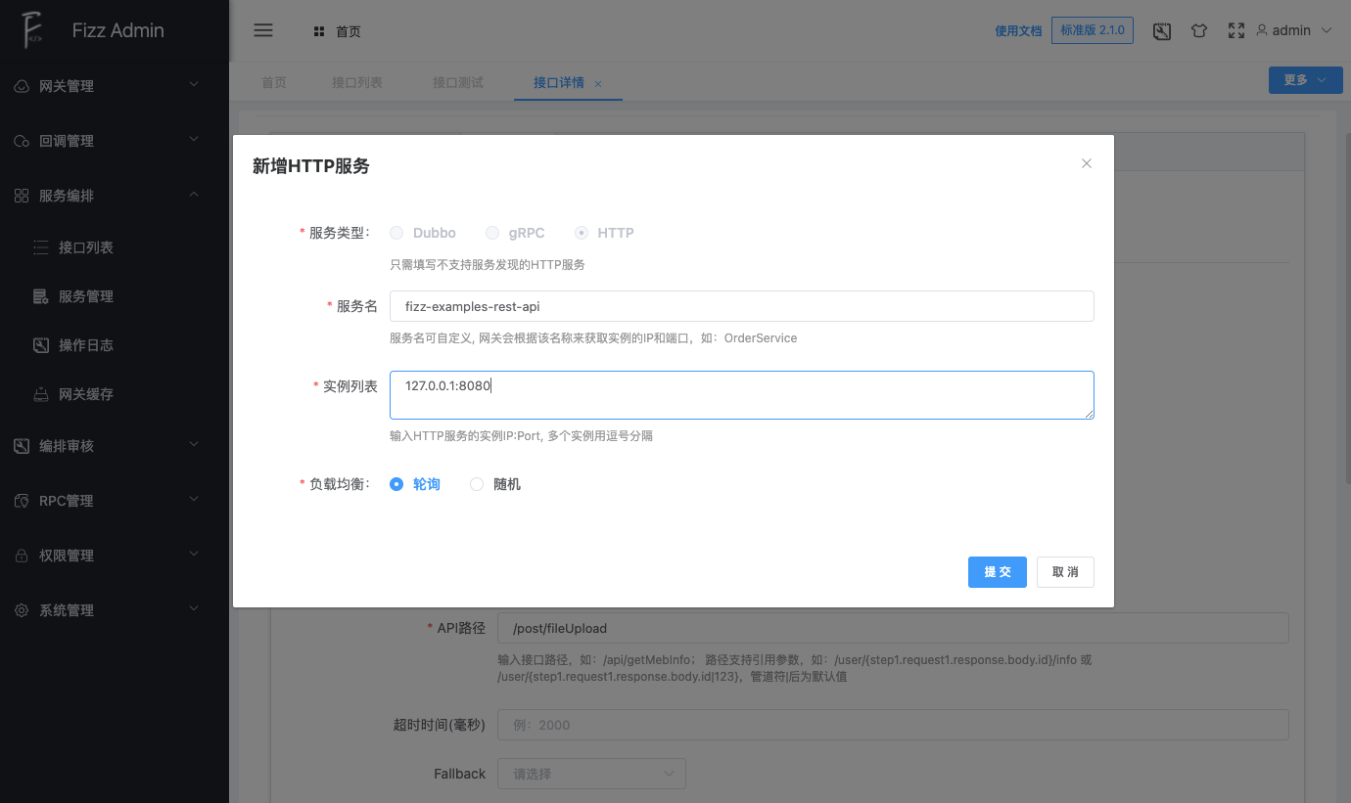Click the 提交 button to submit
This screenshot has height=803, width=1351.
tap(997, 571)
